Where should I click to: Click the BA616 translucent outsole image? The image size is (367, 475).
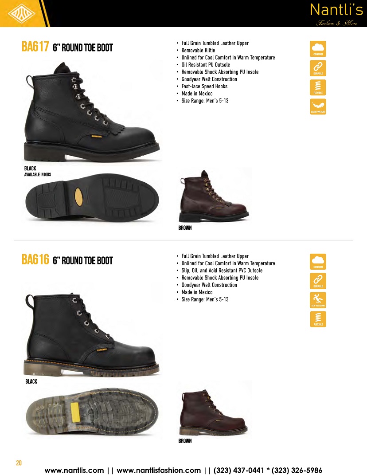click(92, 413)
